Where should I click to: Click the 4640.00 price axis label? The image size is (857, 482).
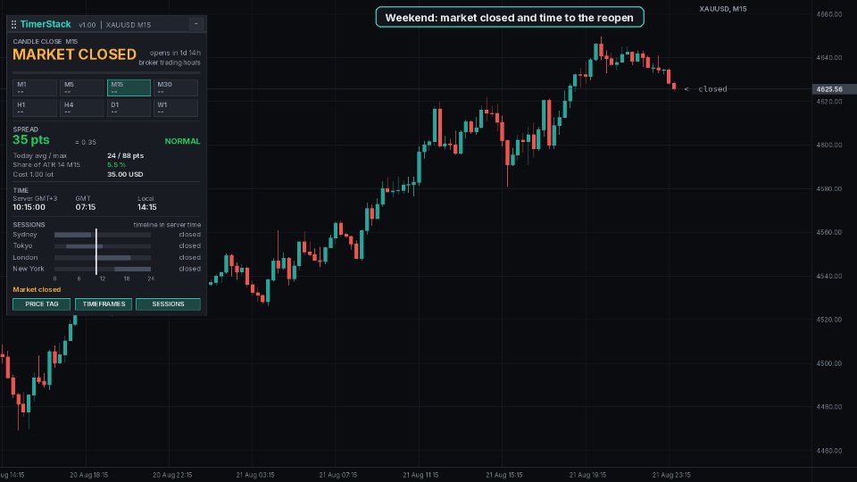pos(829,57)
